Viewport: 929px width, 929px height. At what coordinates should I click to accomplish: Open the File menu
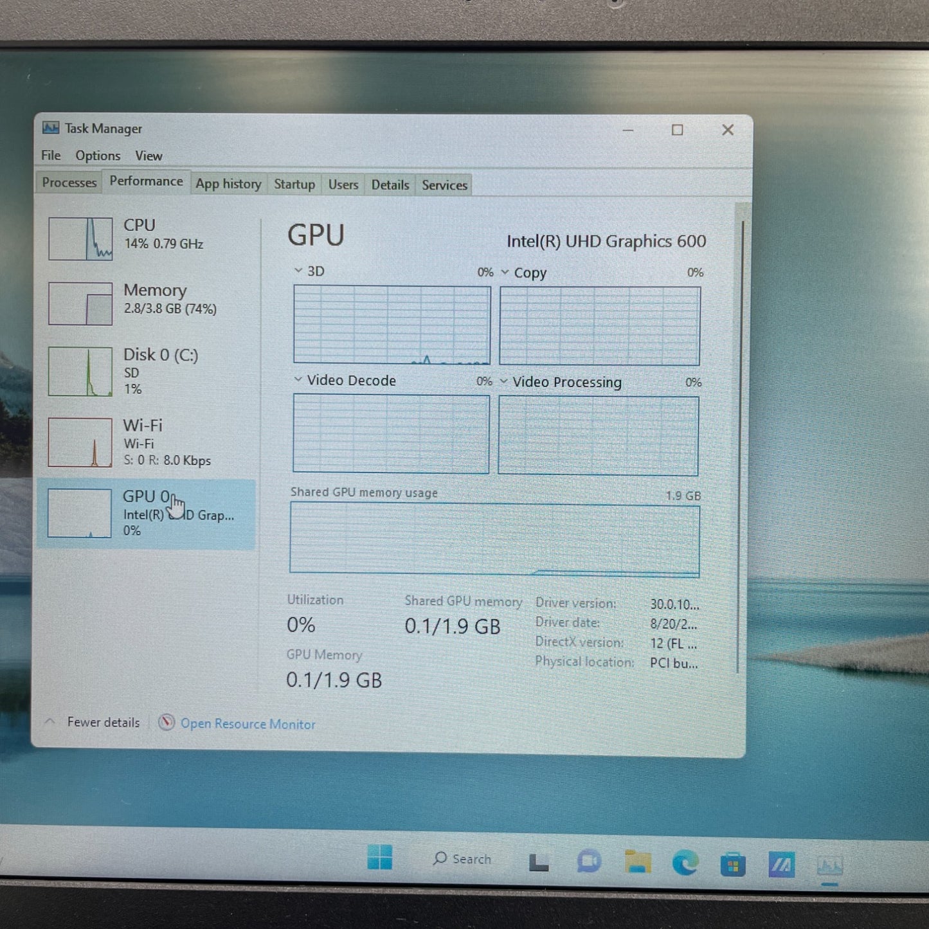pyautogui.click(x=51, y=156)
